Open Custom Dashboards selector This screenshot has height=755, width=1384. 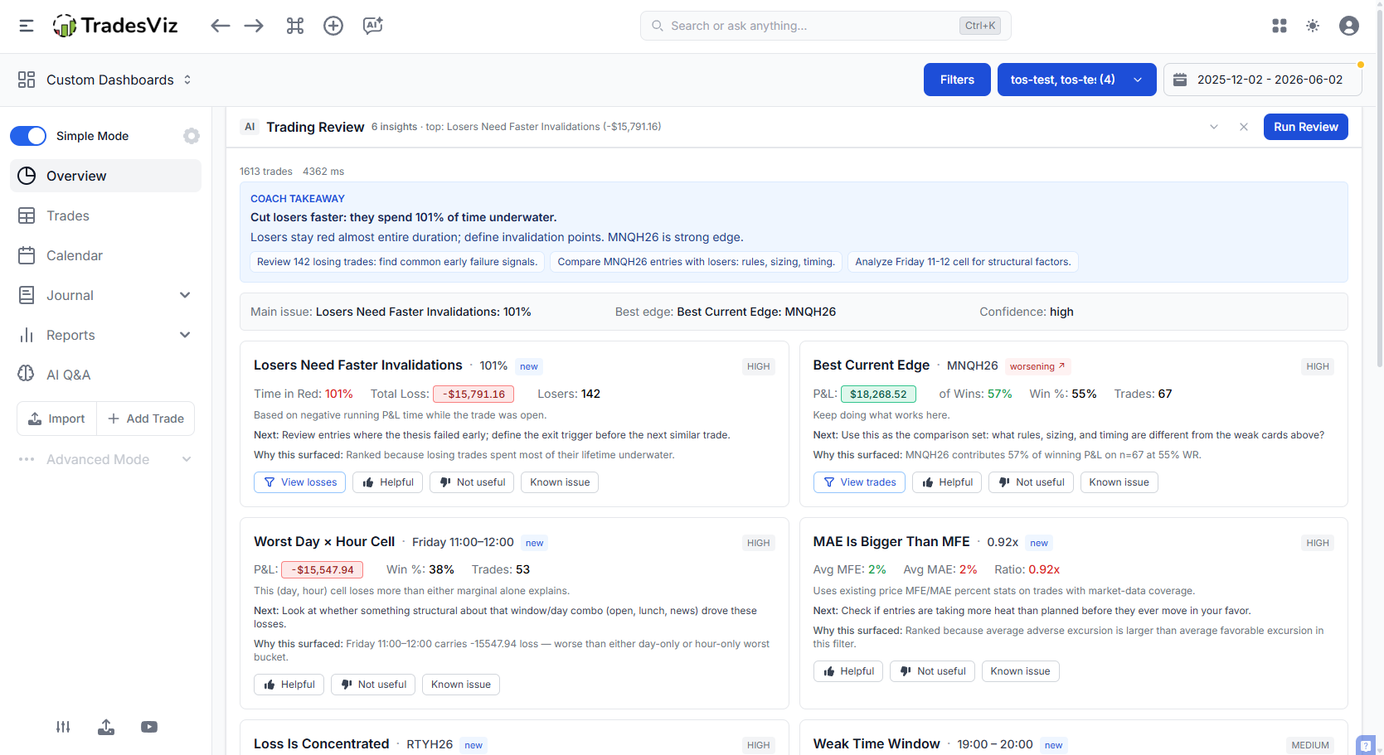coord(105,80)
